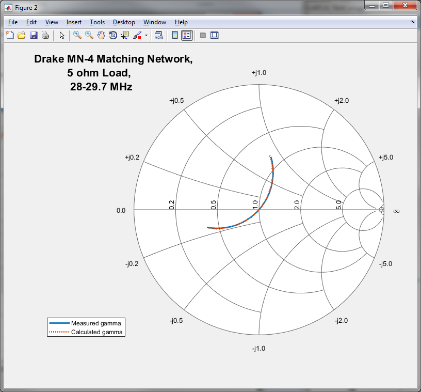Click the blue Measured gamma line sample

[x=59, y=323]
